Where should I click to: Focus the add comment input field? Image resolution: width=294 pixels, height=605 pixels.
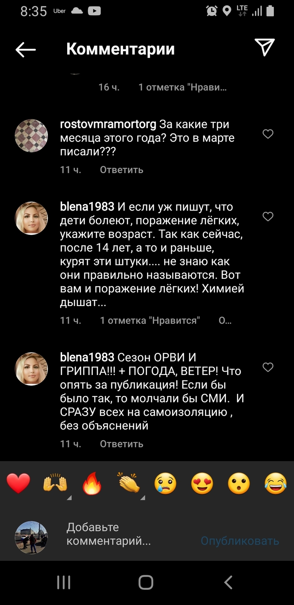click(126, 534)
